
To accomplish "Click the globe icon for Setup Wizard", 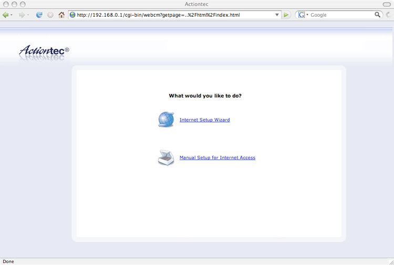I will pos(166,120).
